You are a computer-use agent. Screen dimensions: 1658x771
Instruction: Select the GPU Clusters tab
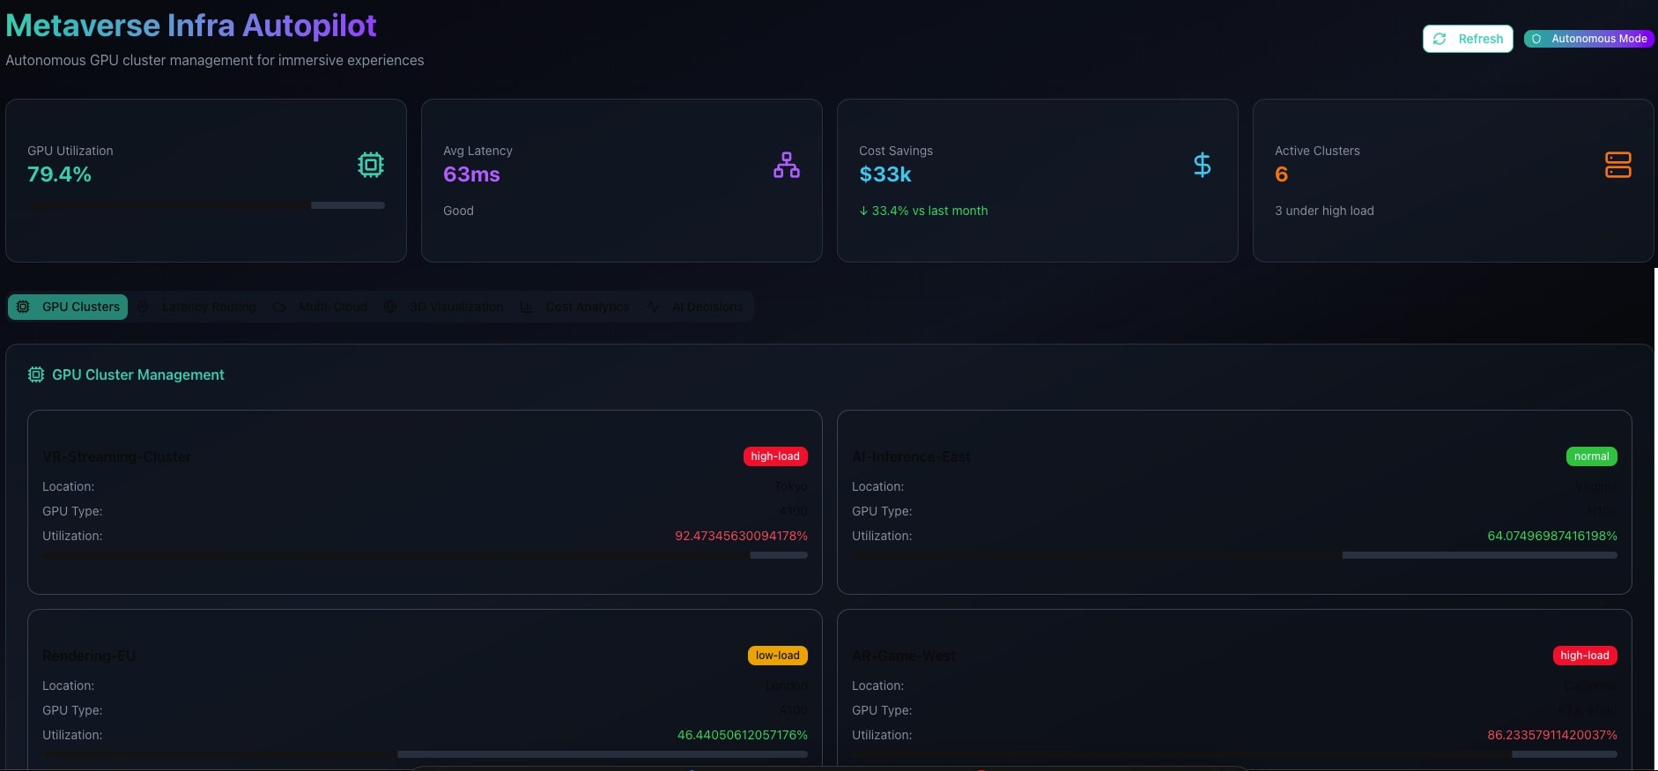[x=68, y=307]
